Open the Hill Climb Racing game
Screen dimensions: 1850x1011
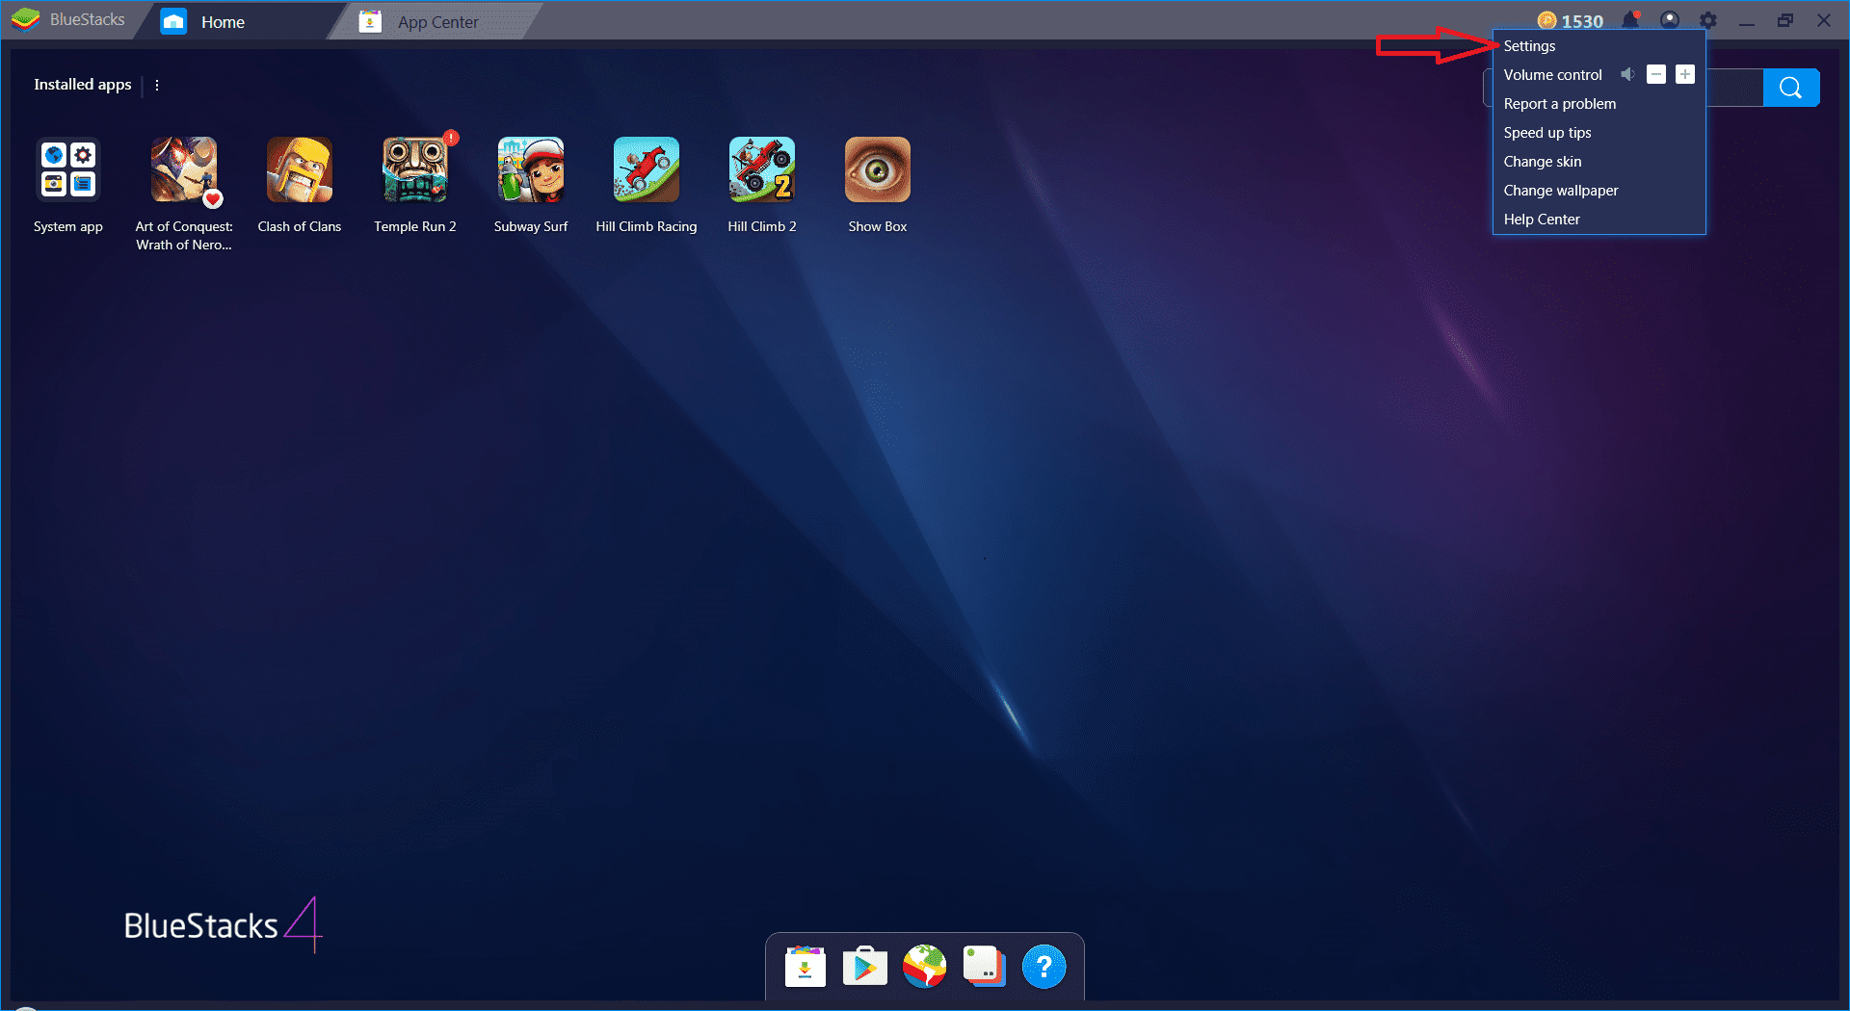pos(646,170)
